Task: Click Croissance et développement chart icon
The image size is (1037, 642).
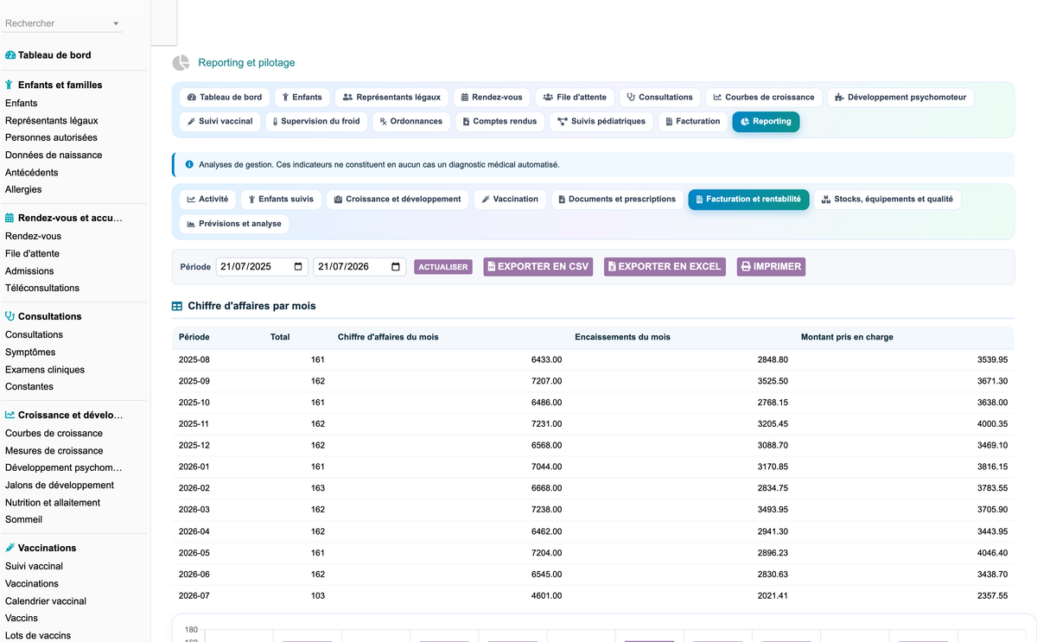Action: [x=10, y=415]
